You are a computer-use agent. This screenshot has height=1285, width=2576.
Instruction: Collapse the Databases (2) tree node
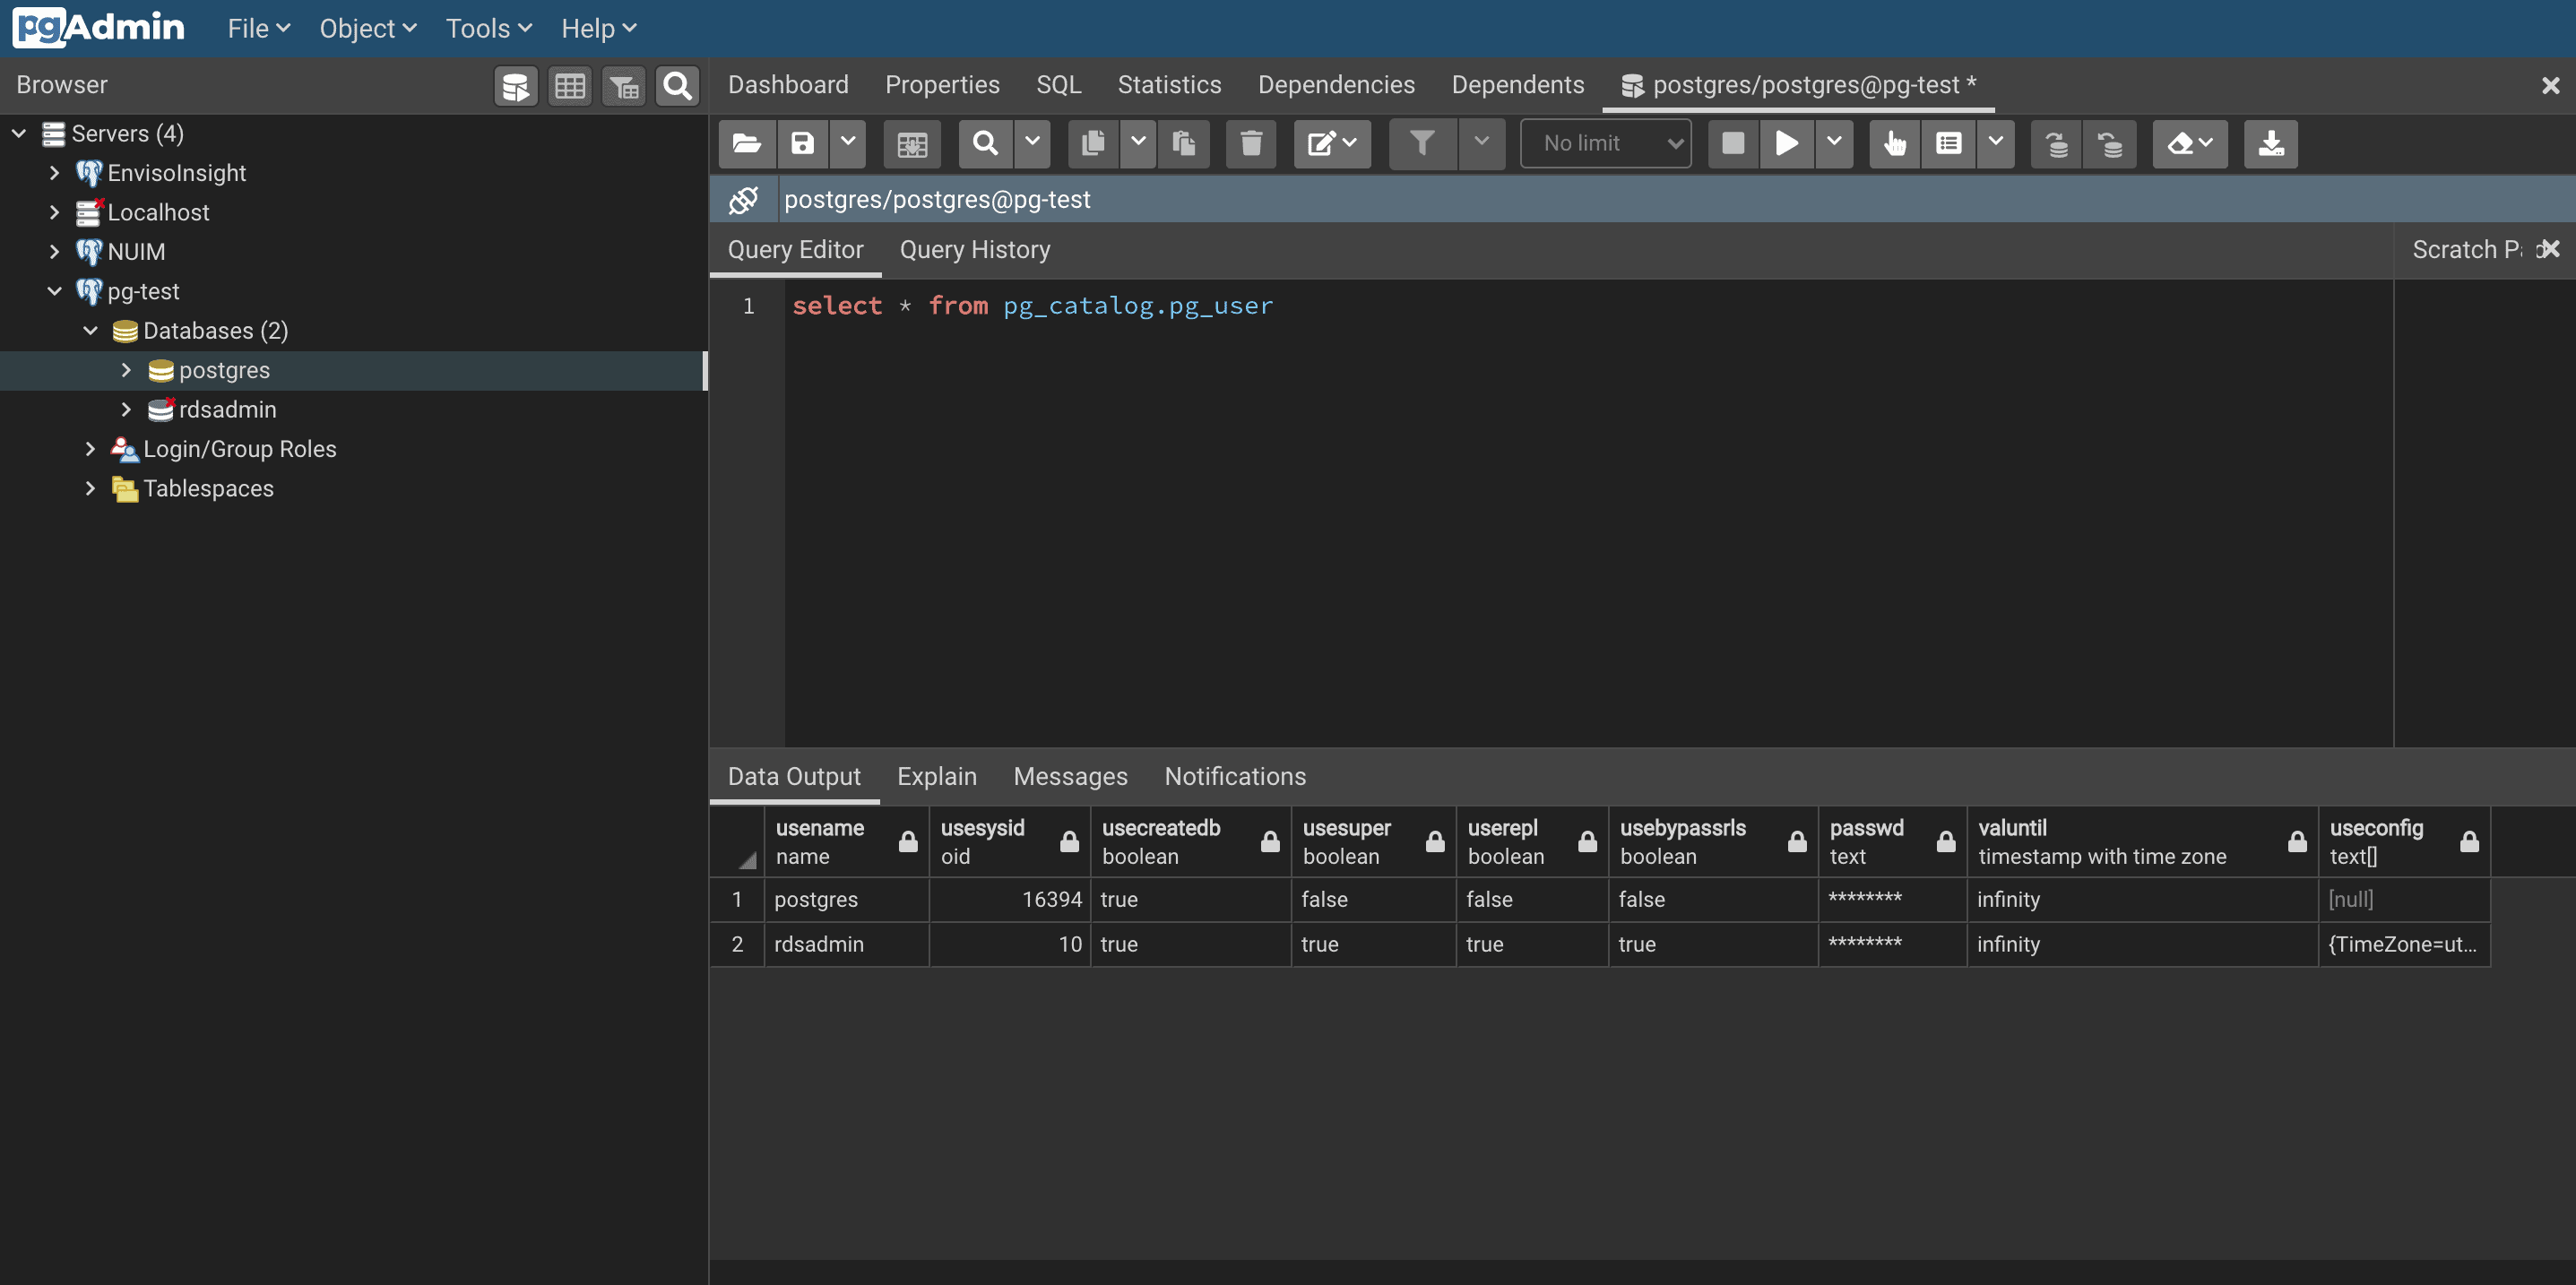tap(90, 331)
